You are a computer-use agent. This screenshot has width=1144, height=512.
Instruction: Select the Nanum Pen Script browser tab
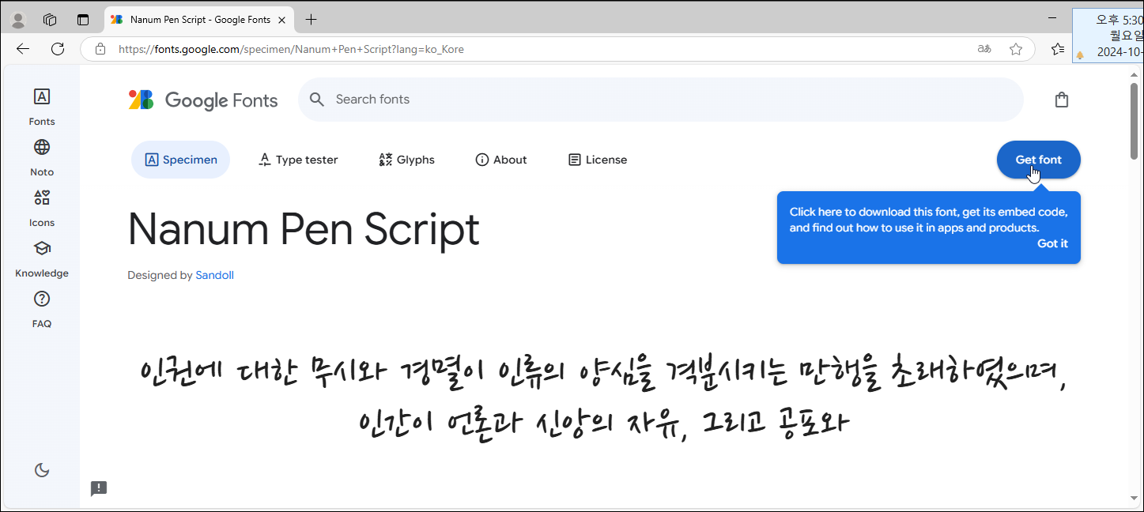199,20
